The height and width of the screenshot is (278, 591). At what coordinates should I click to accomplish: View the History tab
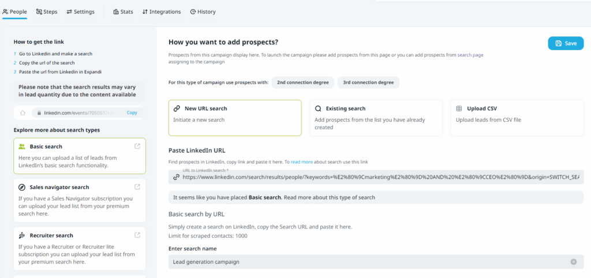tap(203, 12)
